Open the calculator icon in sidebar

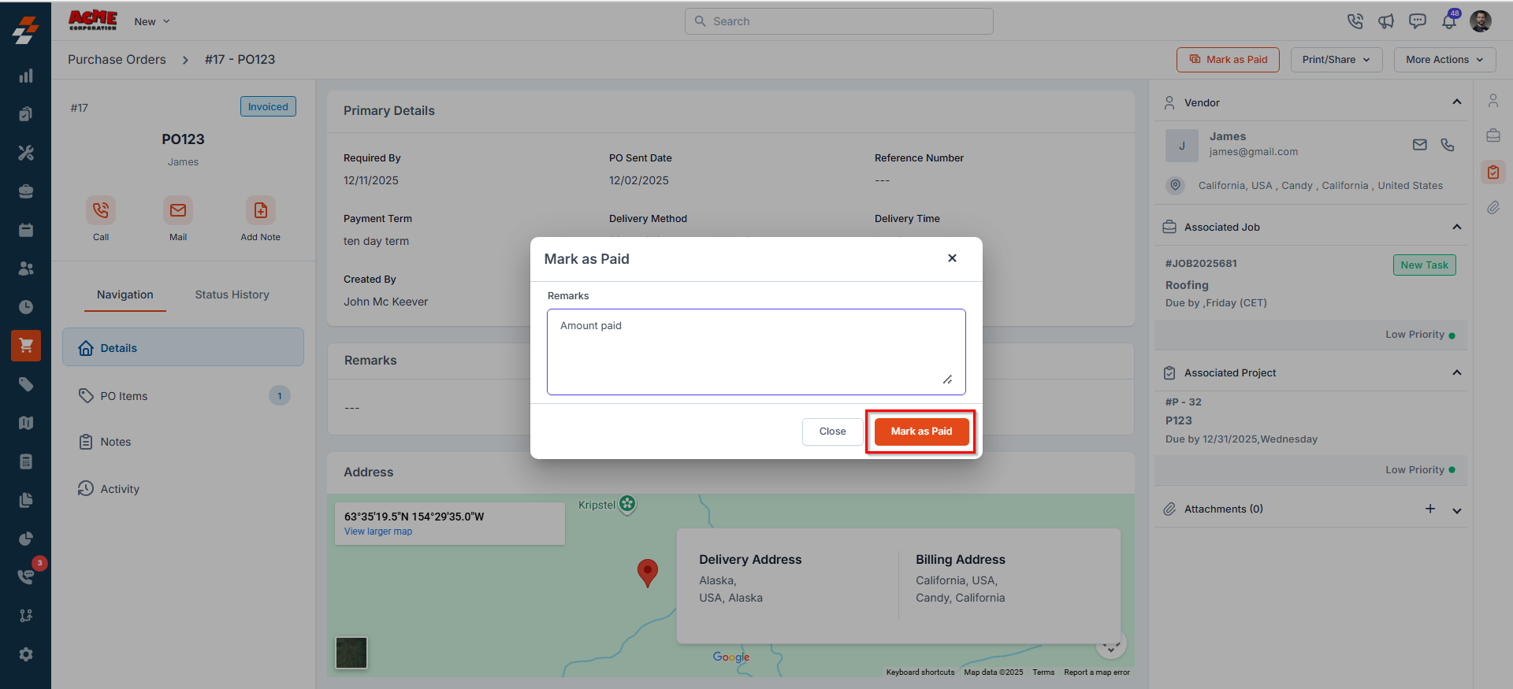click(x=26, y=461)
